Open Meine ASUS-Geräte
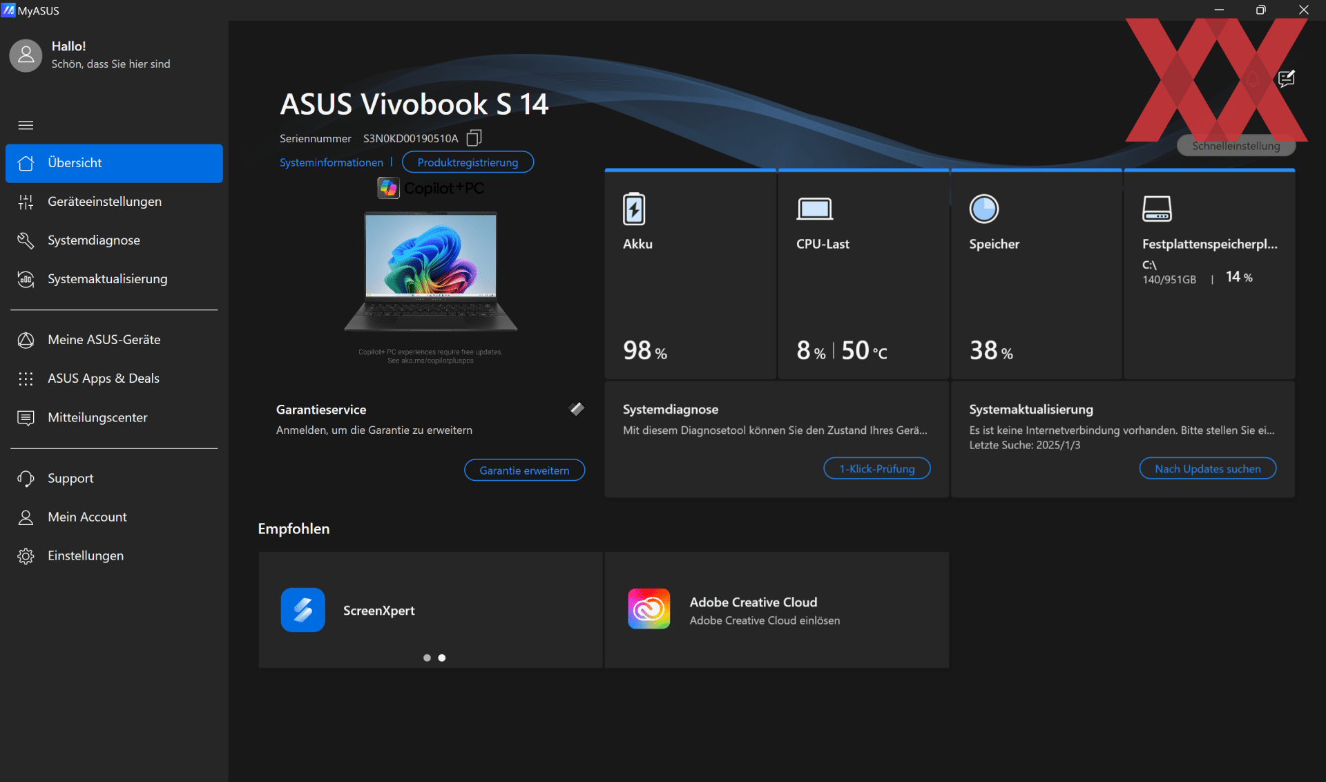 pos(114,340)
